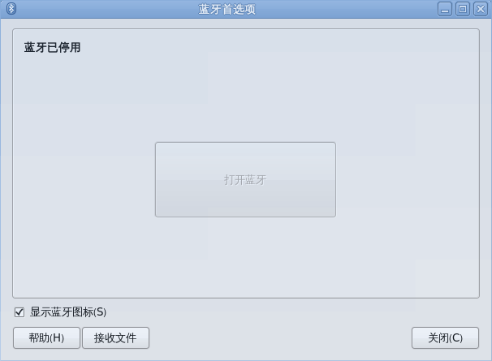Turn on Bluetooth with 打开蓝牙
Viewport: 492px width, 361px height.
(245, 179)
